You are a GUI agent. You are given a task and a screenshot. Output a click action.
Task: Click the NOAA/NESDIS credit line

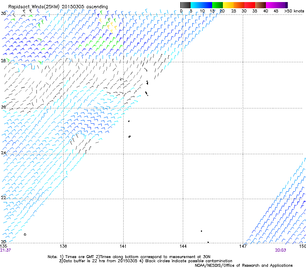click(244, 266)
